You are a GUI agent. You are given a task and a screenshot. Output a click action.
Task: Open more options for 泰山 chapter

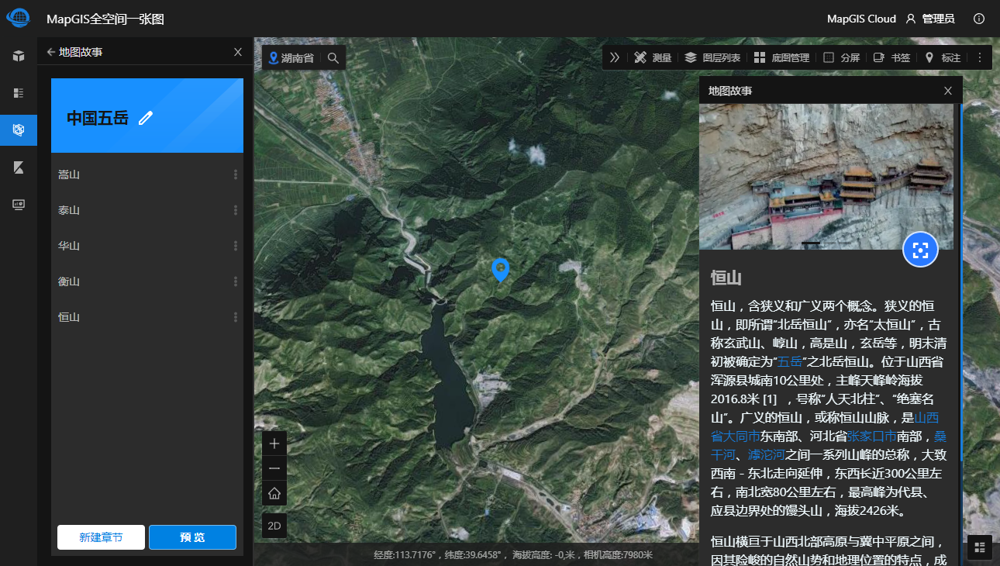coord(236,210)
